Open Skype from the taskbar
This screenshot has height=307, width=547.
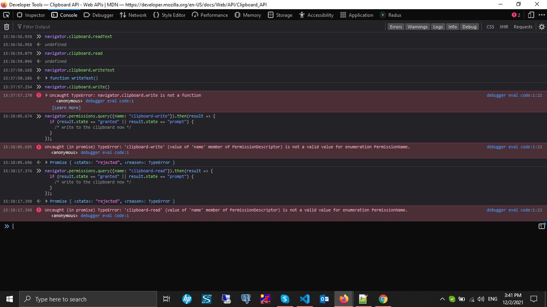tap(285, 299)
